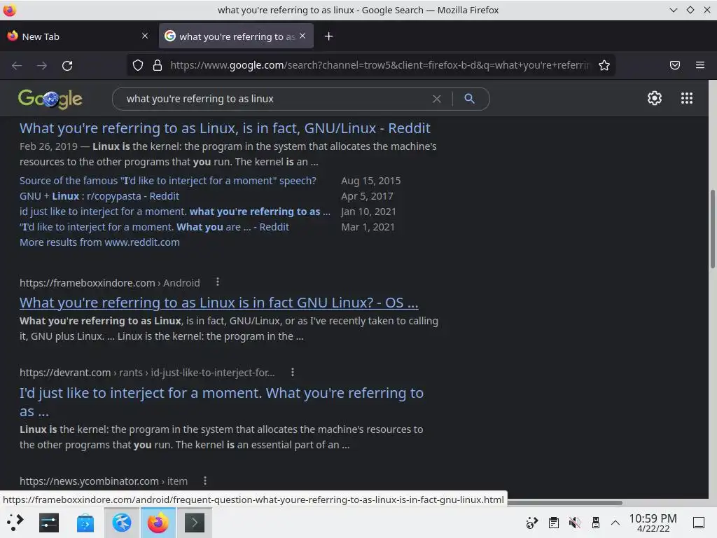Open the Firefox hamburger menu
This screenshot has height=538, width=717.
click(700, 65)
